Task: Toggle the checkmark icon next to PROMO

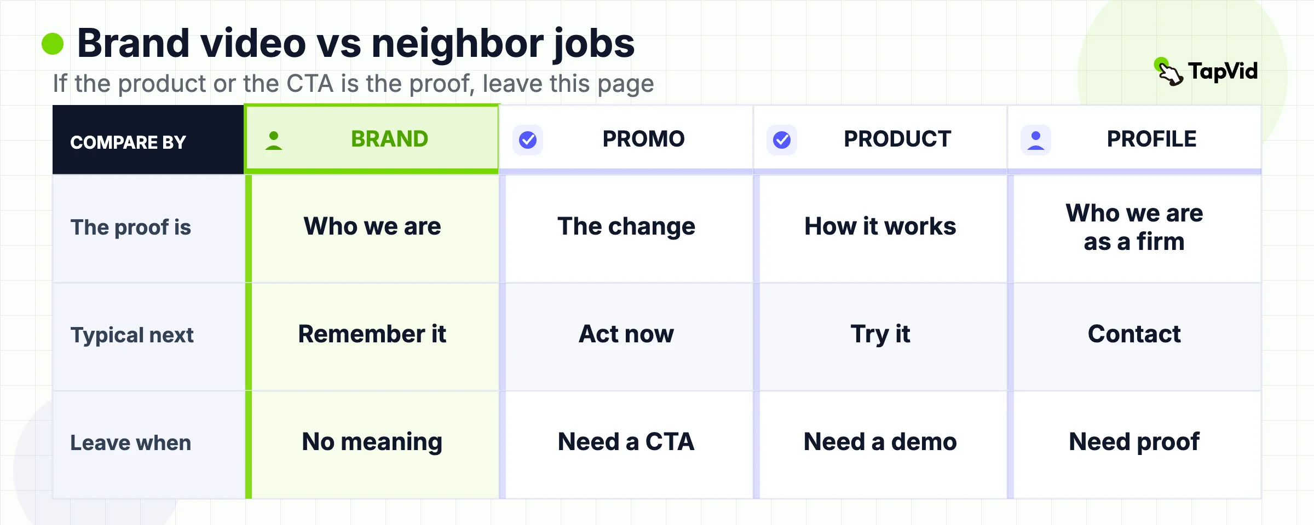Action: (528, 140)
